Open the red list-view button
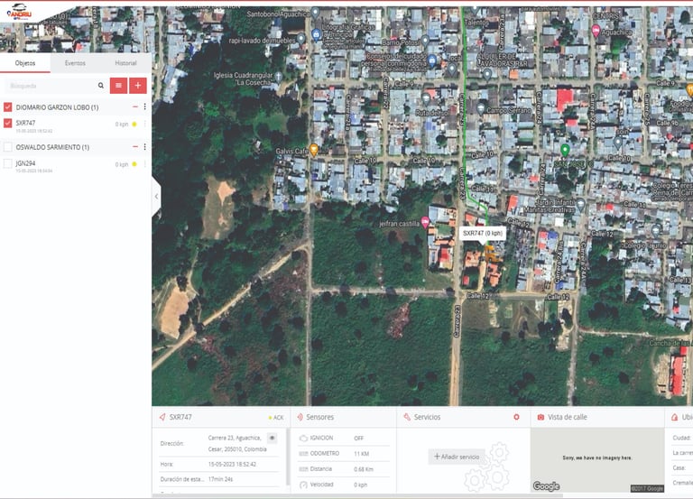 118,86
